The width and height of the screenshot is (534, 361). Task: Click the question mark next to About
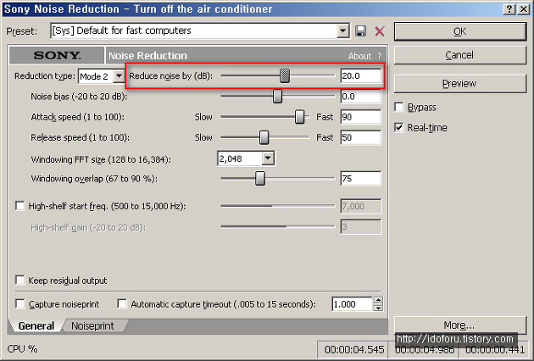click(380, 56)
